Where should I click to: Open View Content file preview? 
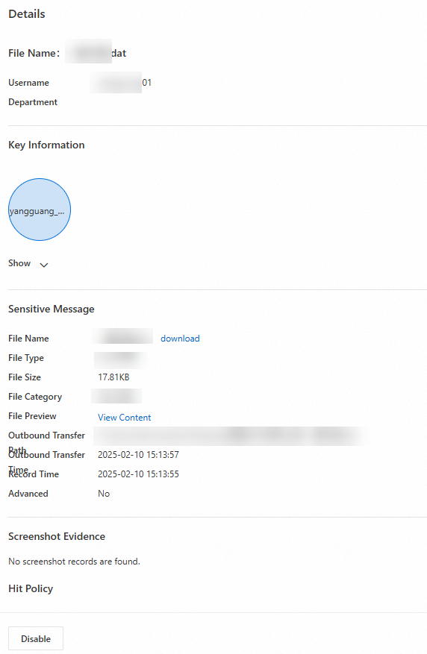point(125,418)
